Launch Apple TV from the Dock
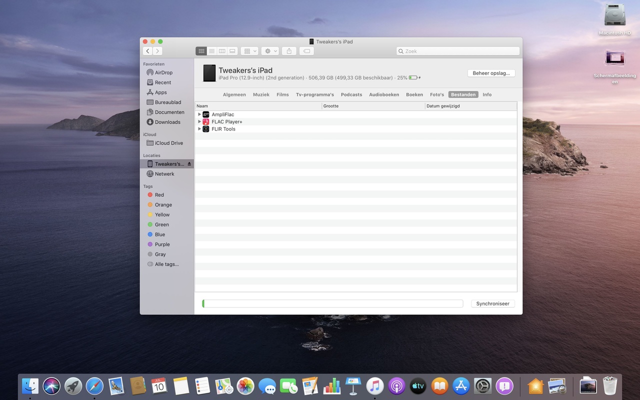The image size is (640, 400). click(x=418, y=386)
